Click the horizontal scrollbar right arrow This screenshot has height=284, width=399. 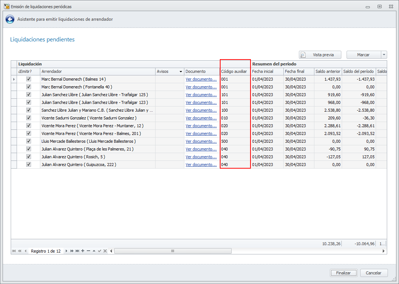[x=383, y=251]
